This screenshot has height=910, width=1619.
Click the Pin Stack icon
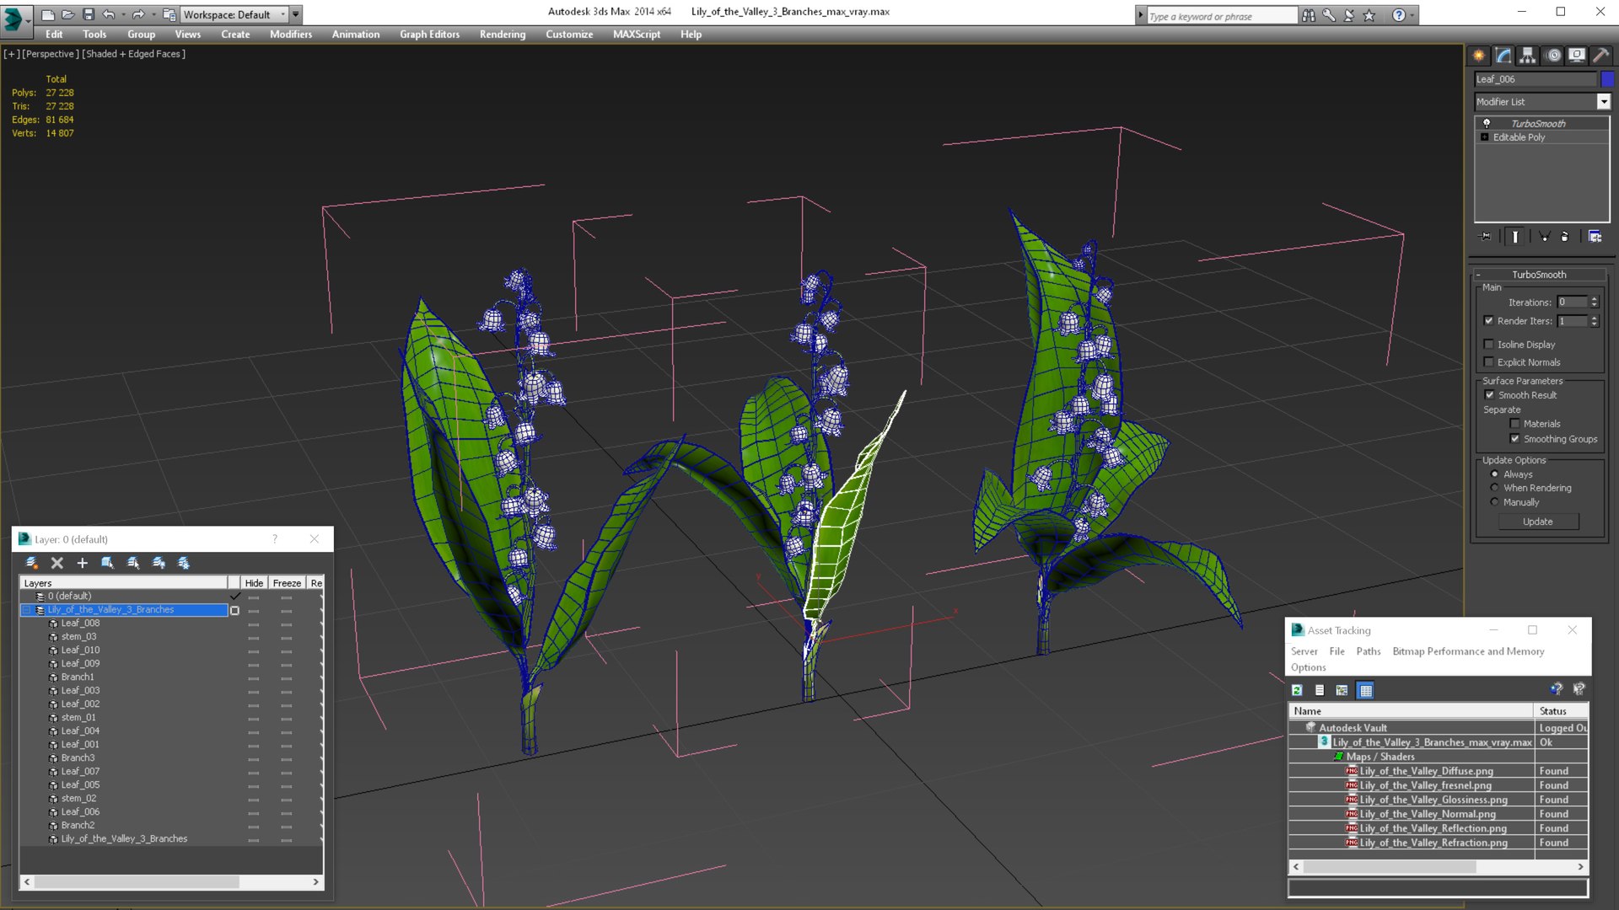(x=1486, y=237)
